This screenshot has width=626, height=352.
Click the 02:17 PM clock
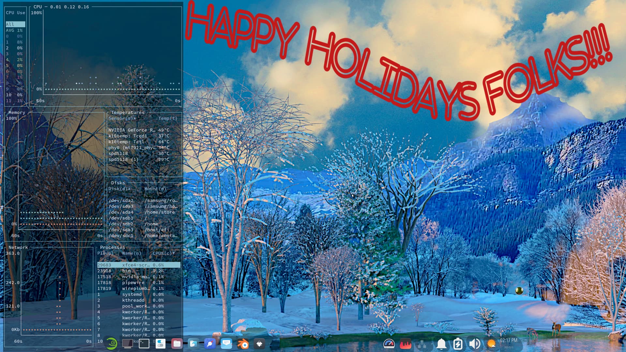509,341
